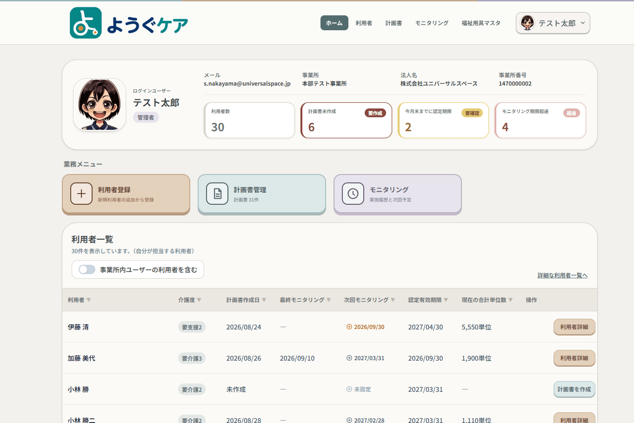Click 事業所番号 value 1470000002
Screen dimensions: 634x423
click(515, 84)
